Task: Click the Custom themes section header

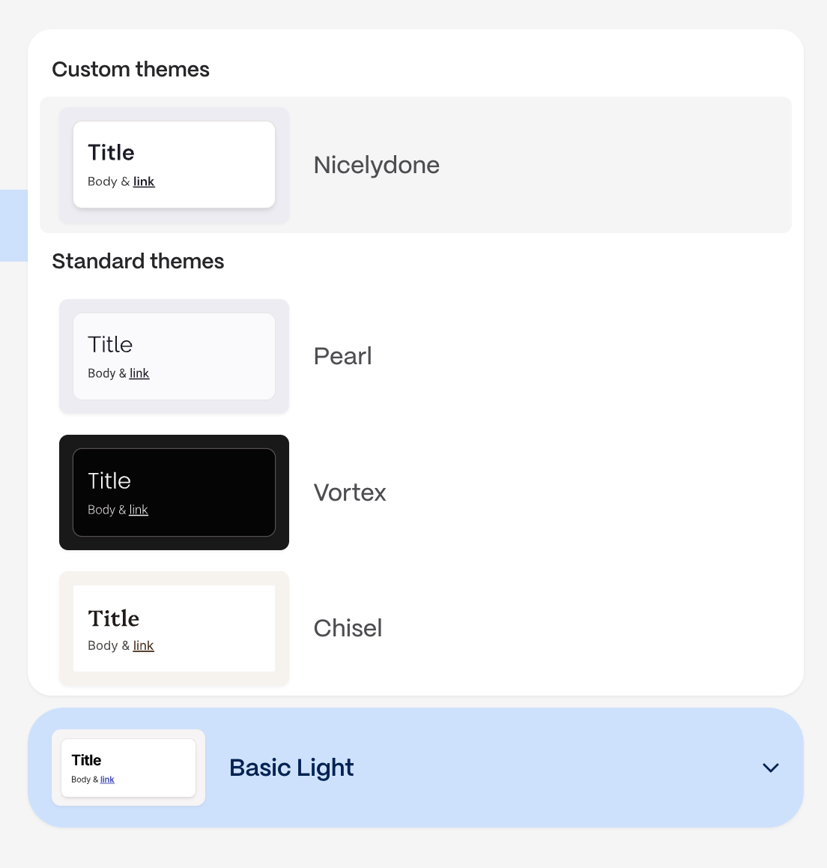Action: [x=130, y=69]
